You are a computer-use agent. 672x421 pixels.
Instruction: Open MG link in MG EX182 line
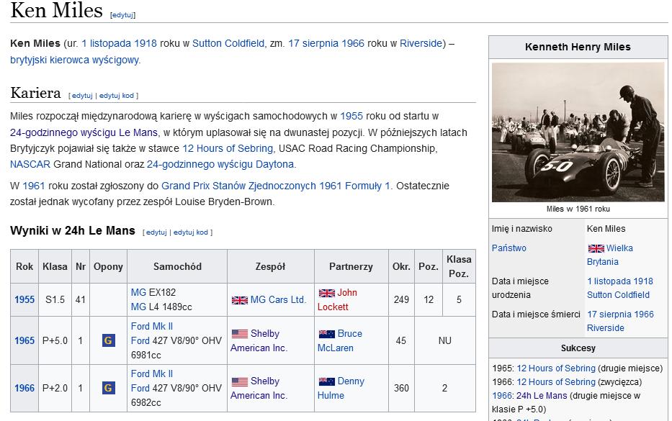click(138, 292)
